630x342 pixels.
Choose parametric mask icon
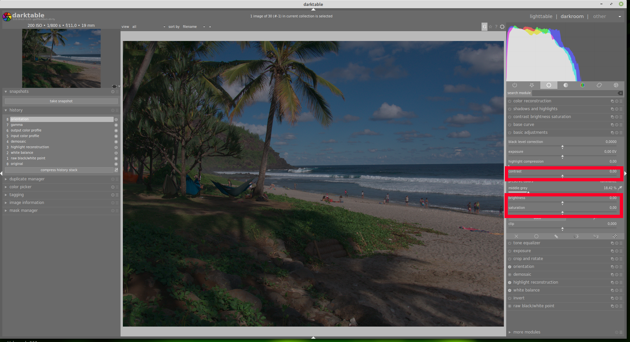(x=576, y=236)
